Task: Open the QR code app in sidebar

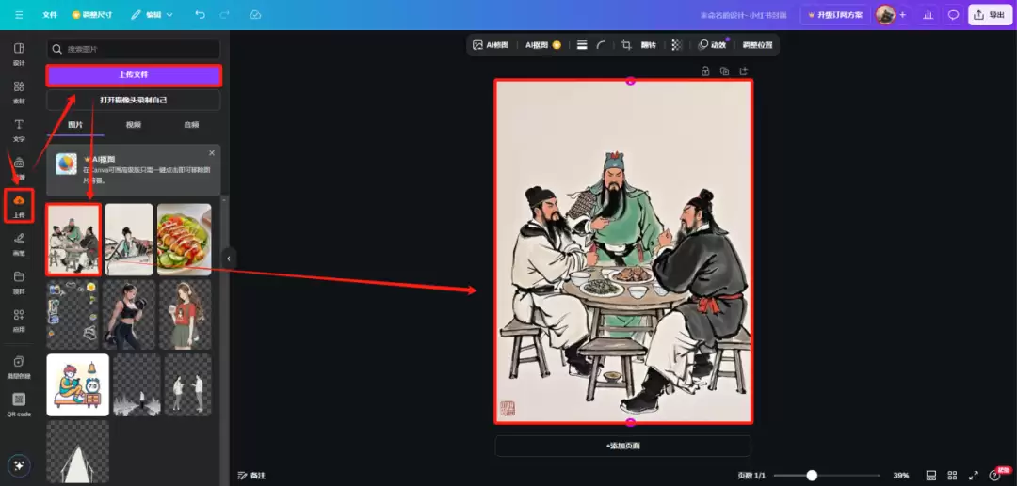Action: click(19, 403)
